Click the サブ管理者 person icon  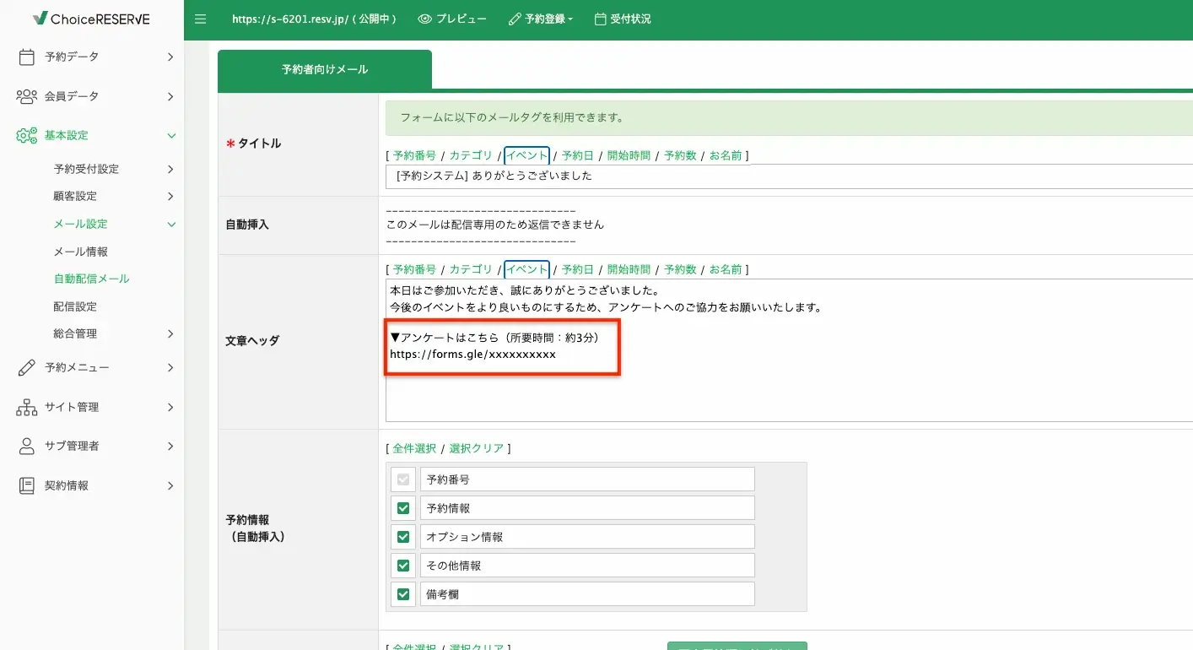click(x=26, y=446)
